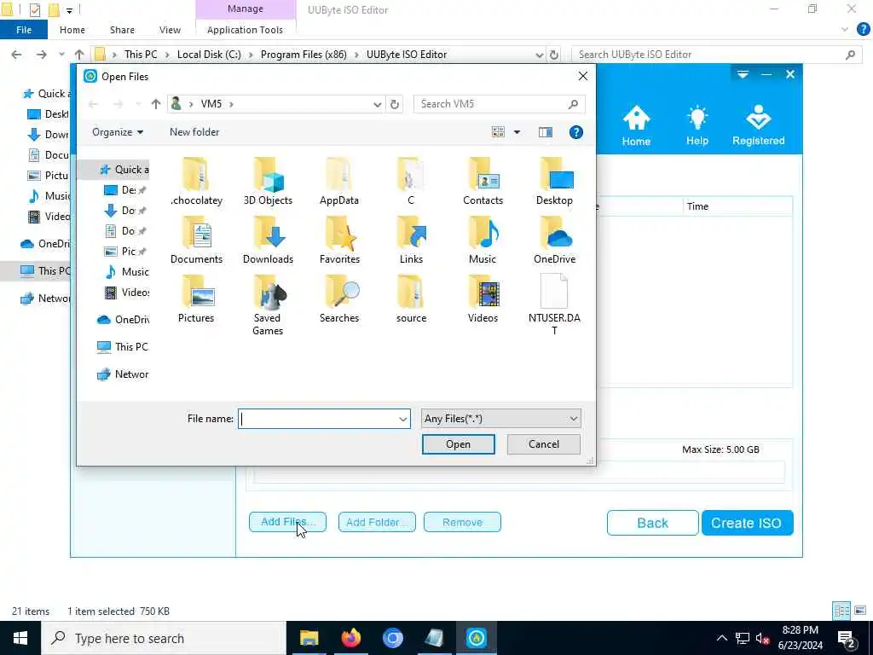Focus the File name input field
Image resolution: width=873 pixels, height=655 pixels.
coord(324,419)
